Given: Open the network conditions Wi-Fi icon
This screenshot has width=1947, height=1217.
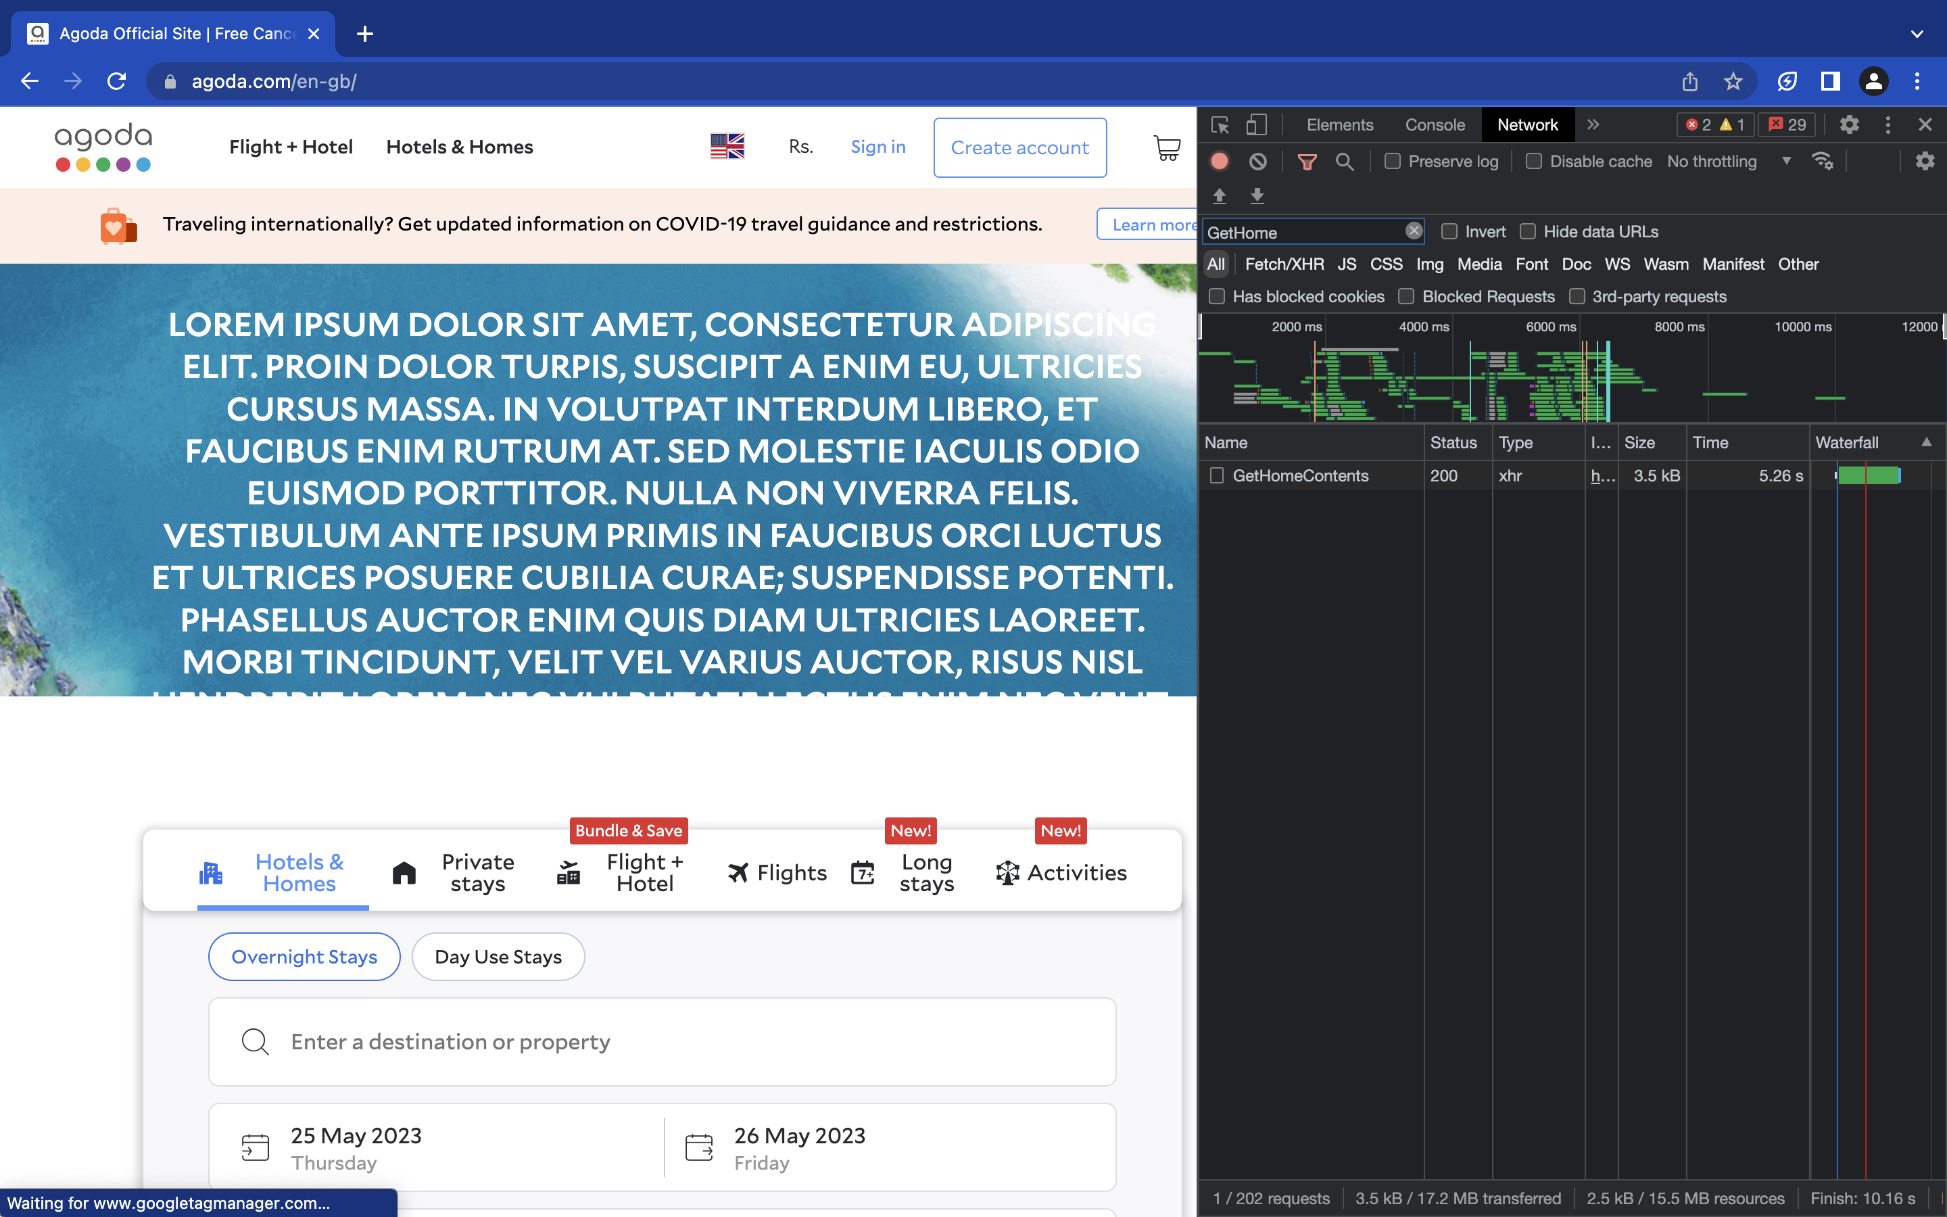Looking at the screenshot, I should click(1823, 161).
